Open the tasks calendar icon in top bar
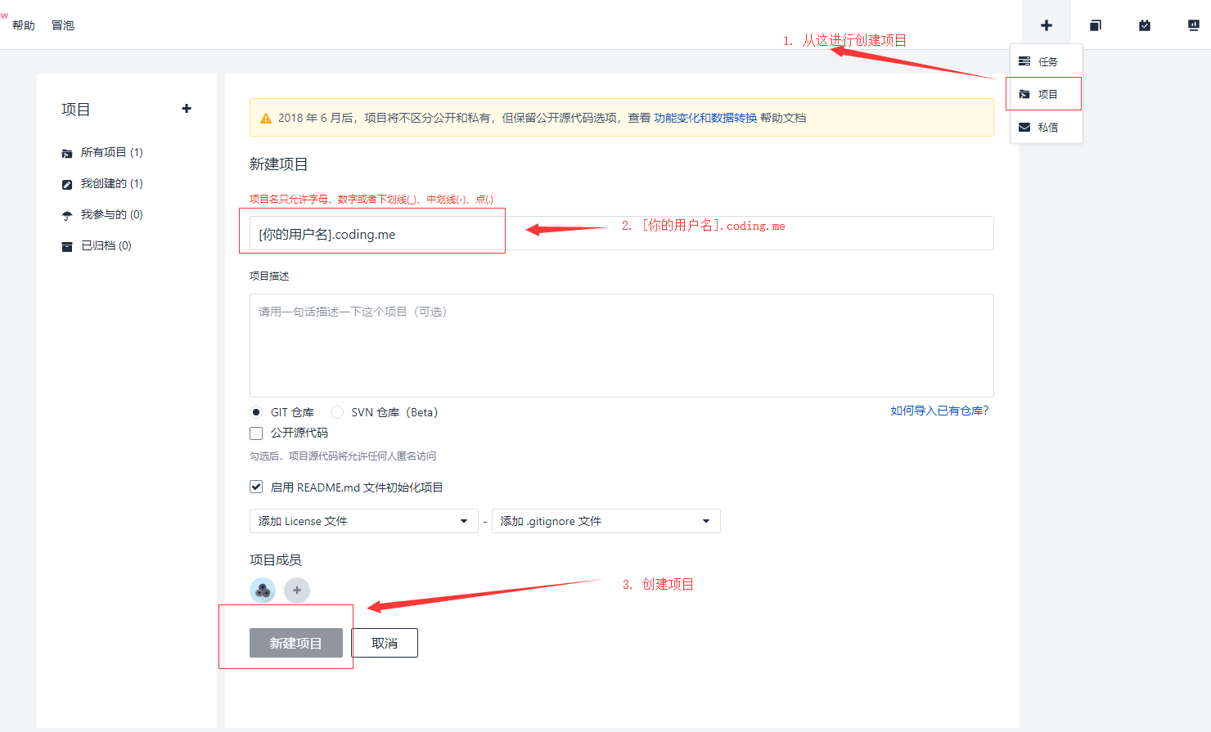Screen dimensions: 1211x732 [x=1143, y=24]
